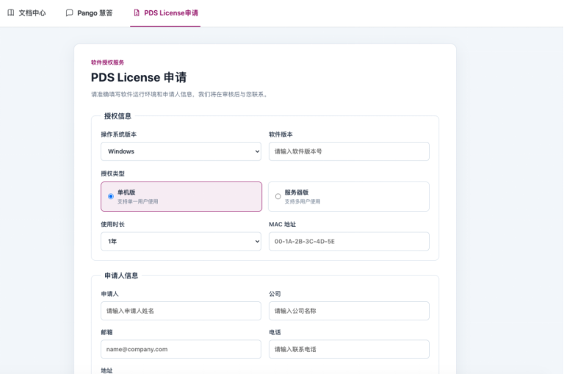Click the 申请人 name input field
The image size is (564, 374).
pyautogui.click(x=181, y=311)
